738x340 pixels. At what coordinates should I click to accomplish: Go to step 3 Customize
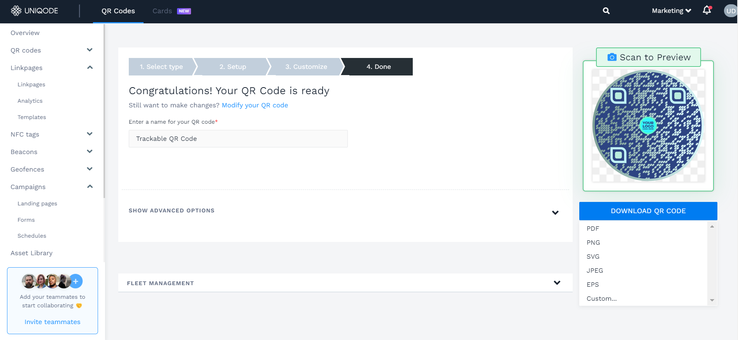(x=306, y=67)
